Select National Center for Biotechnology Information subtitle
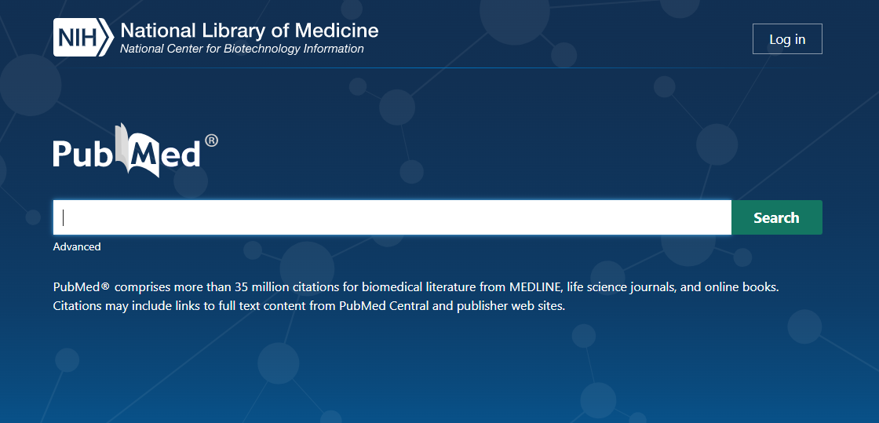The height and width of the screenshot is (423, 879). point(242,49)
